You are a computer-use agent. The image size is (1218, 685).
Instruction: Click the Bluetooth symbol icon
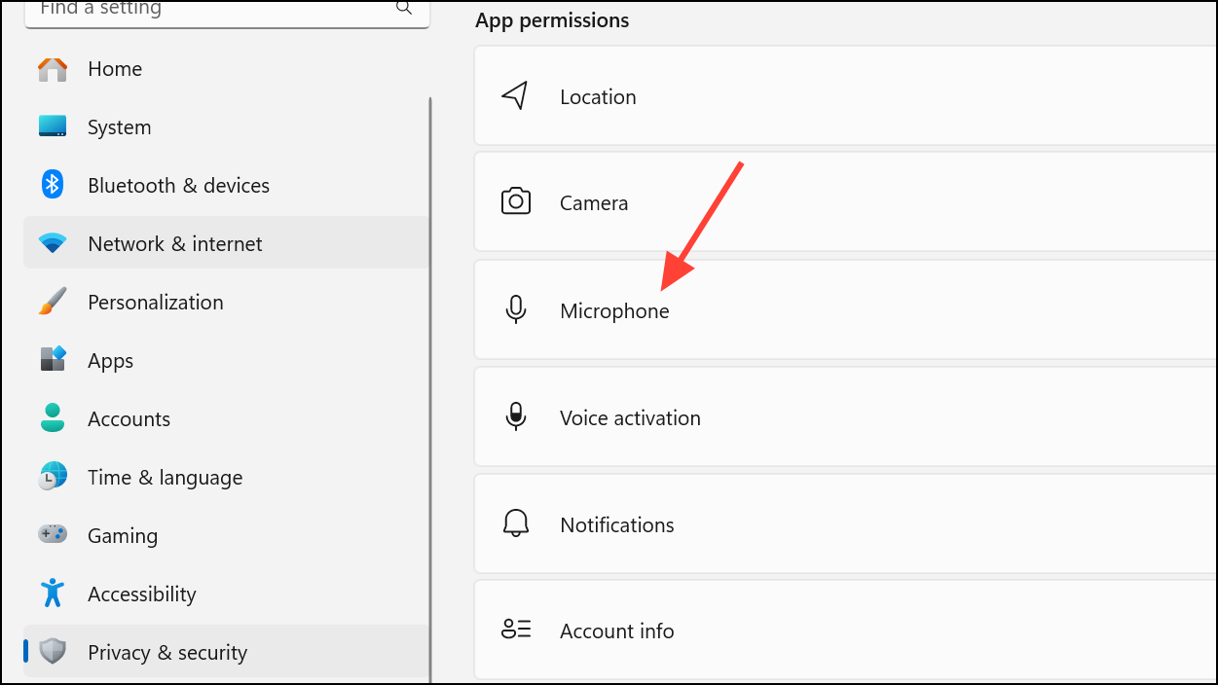click(x=53, y=185)
